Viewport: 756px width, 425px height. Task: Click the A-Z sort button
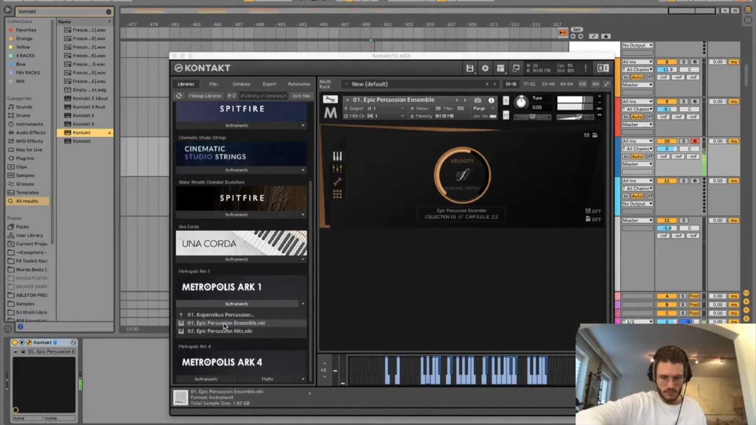pos(232,96)
